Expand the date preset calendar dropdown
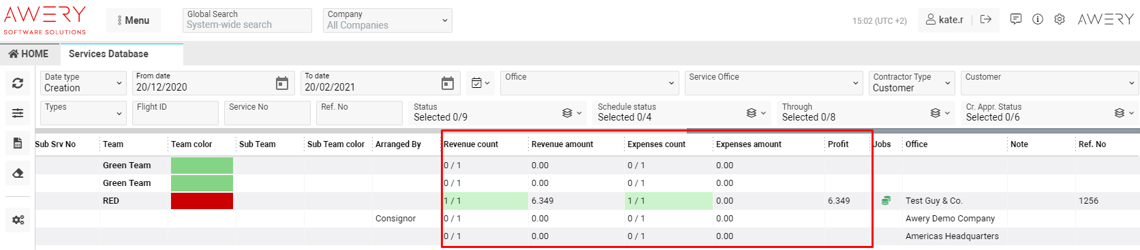Image resolution: width=1140 pixels, height=250 pixels. point(480,83)
